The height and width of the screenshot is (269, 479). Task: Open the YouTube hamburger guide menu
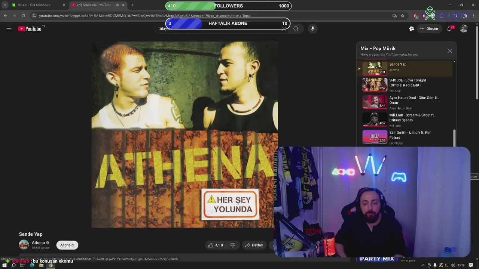9,29
